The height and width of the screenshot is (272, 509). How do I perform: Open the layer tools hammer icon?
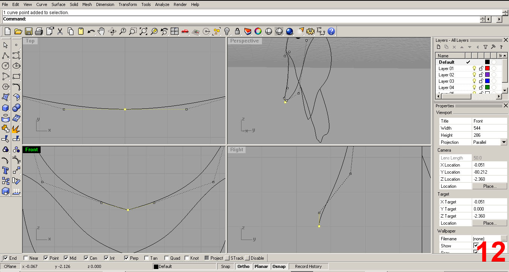493,47
